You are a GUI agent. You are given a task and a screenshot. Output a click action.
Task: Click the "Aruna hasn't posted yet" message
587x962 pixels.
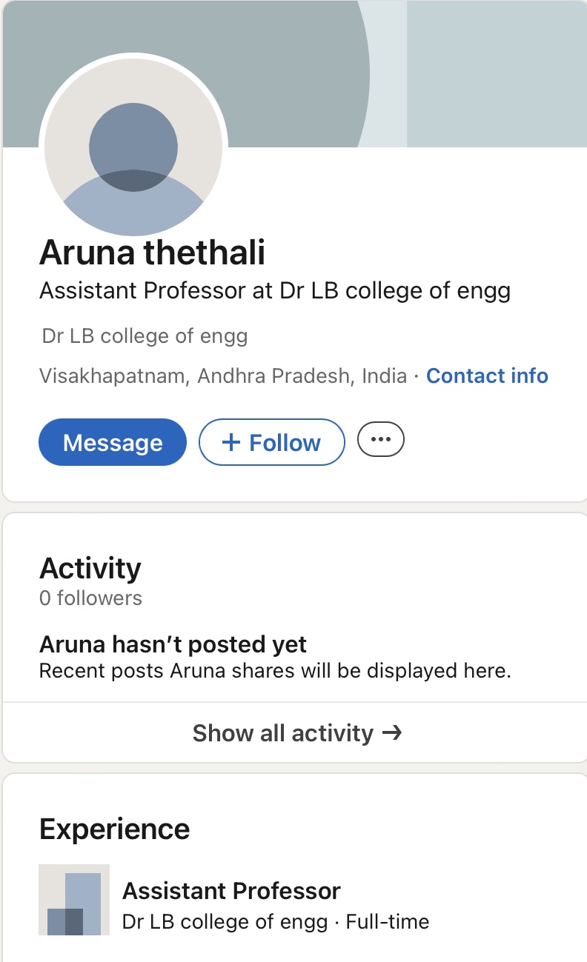tap(173, 644)
